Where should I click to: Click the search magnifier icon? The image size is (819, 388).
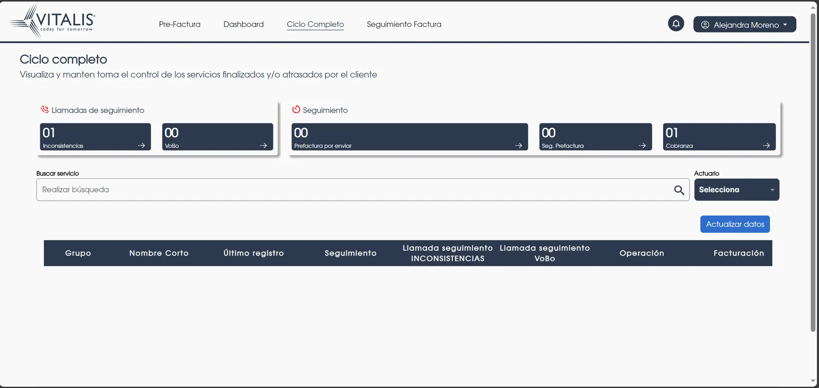coord(679,190)
